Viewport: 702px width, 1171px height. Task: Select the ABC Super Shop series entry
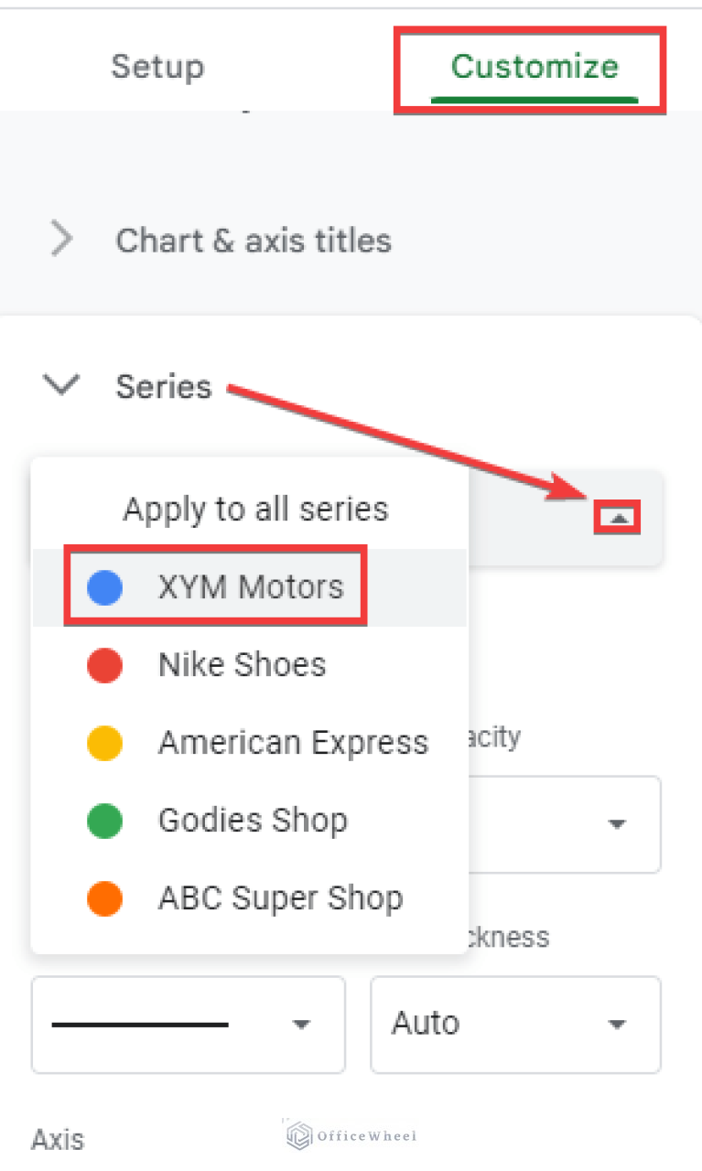pyautogui.click(x=280, y=898)
